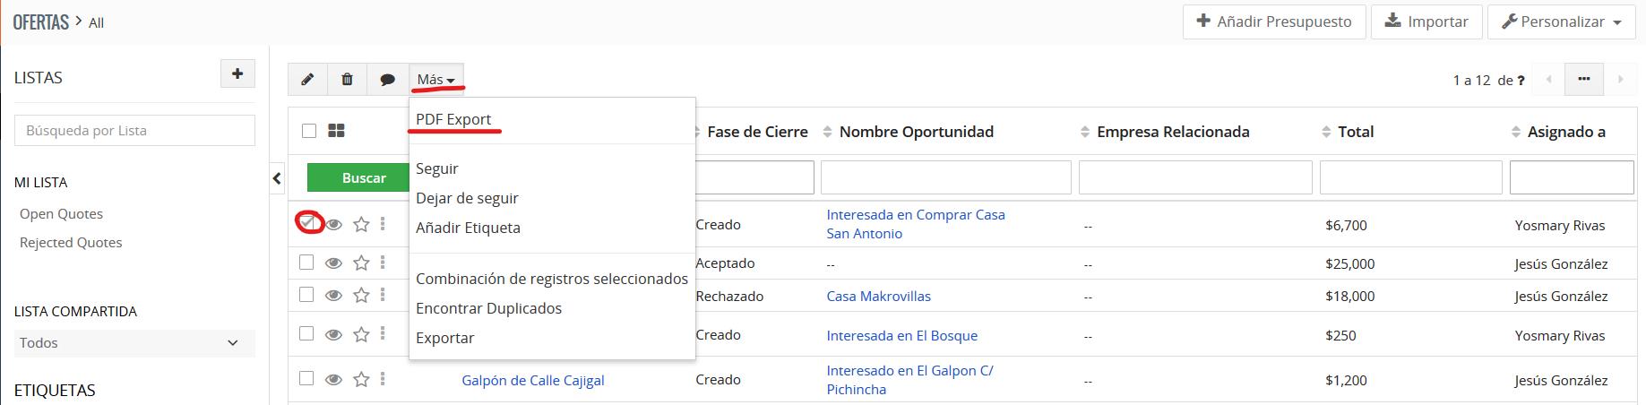Star the Casa Makrovillas quote row
The height and width of the screenshot is (405, 1646).
pos(361,295)
